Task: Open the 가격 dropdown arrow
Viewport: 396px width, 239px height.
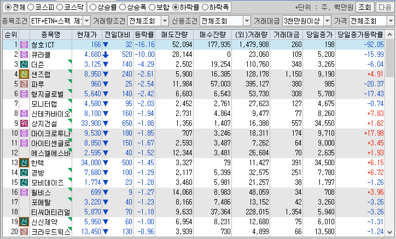Action: (x=391, y=21)
